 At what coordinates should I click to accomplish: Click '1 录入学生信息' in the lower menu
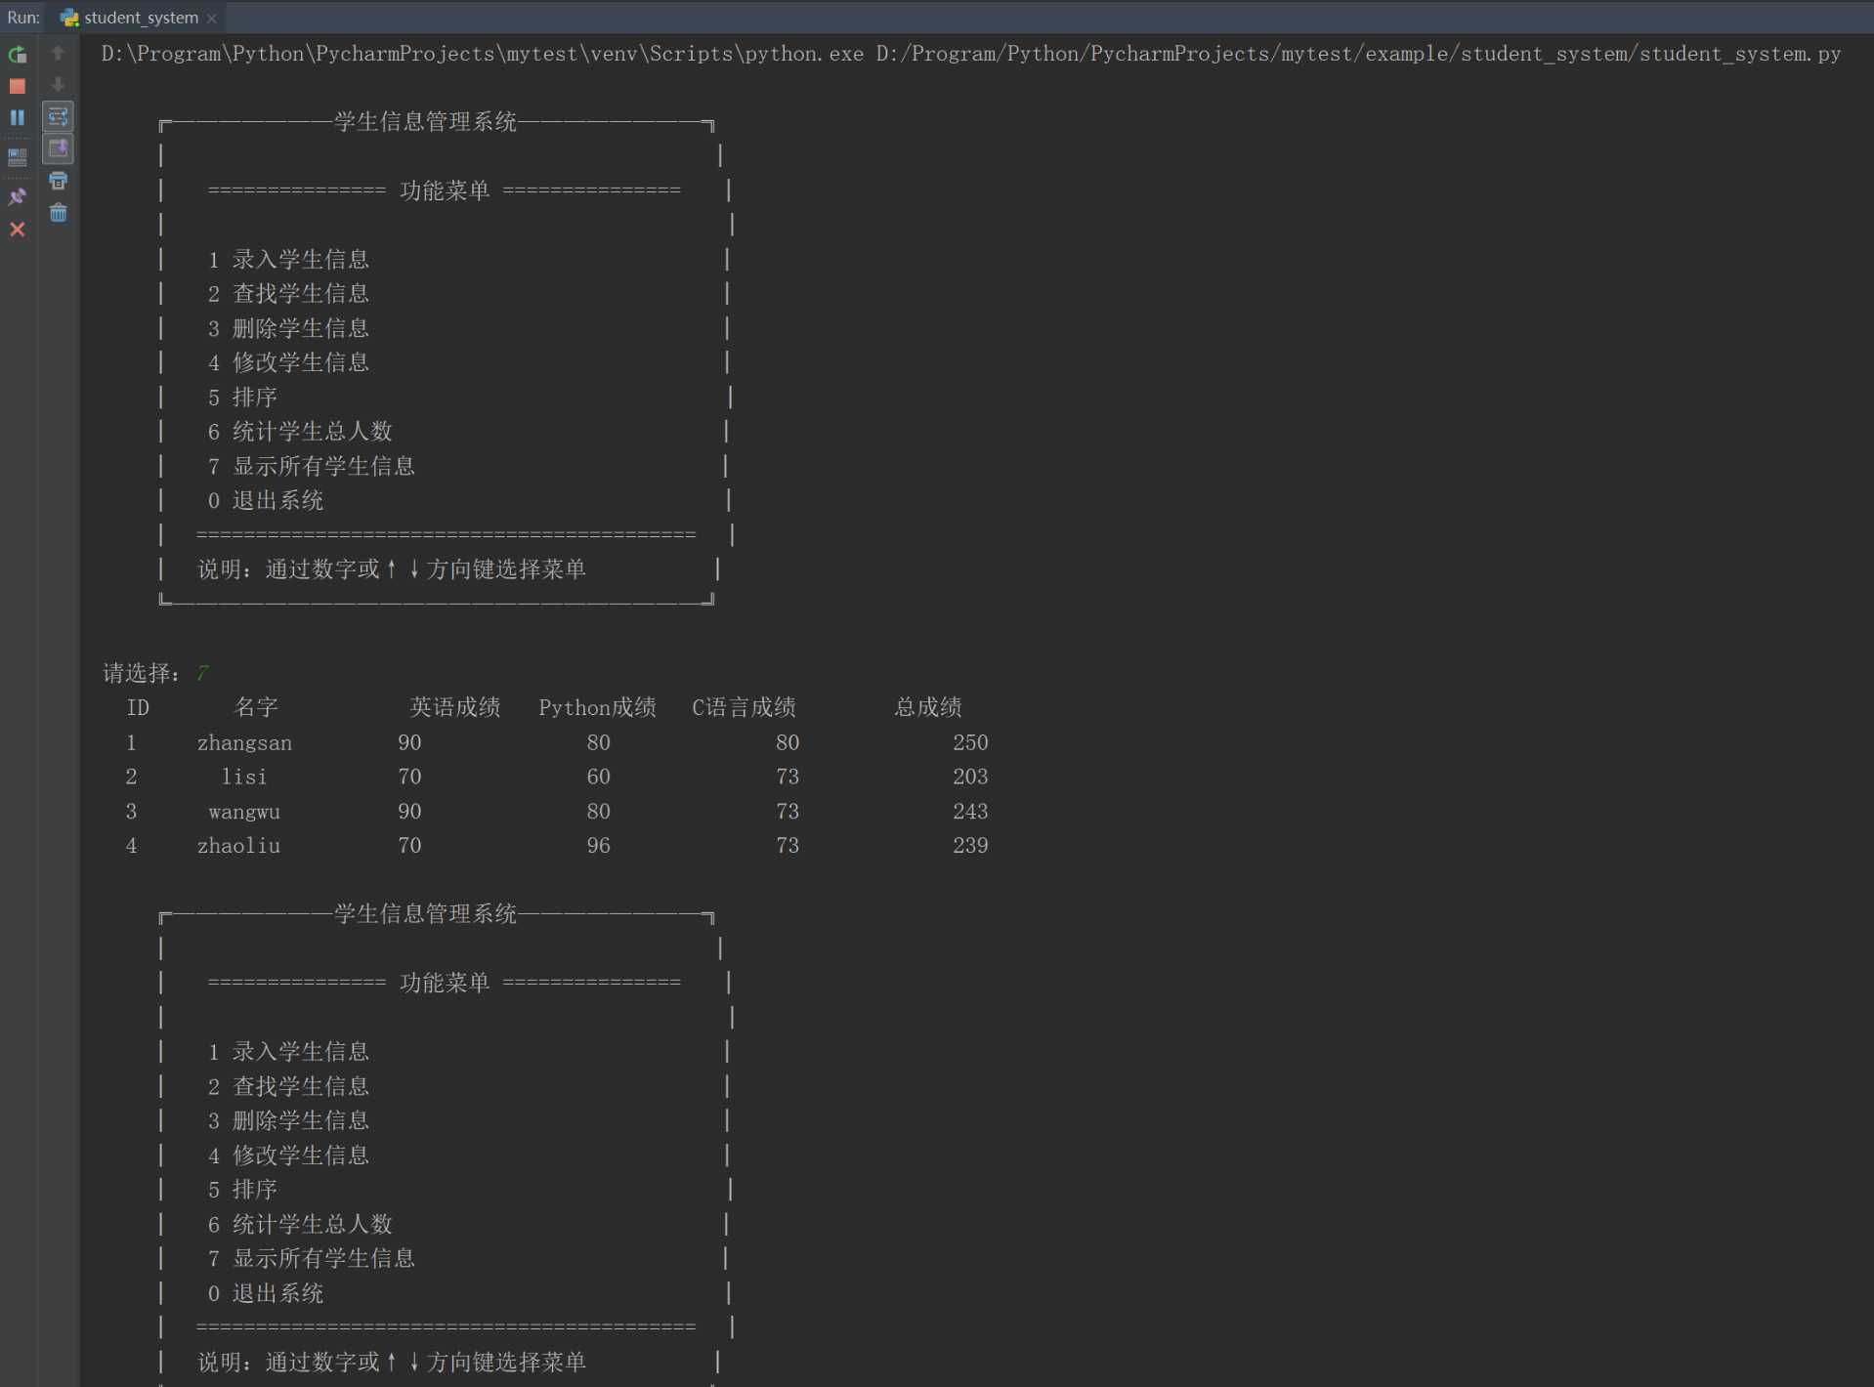288,1052
